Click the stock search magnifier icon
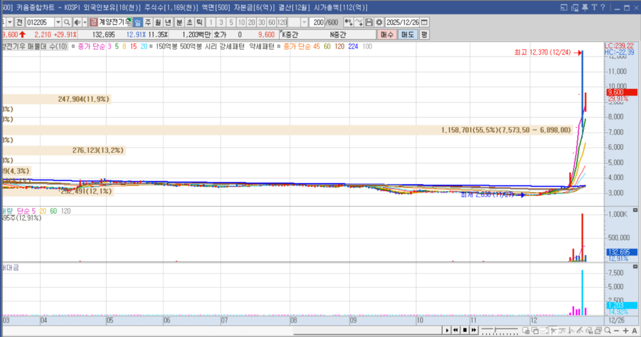The image size is (641, 337). tap(66, 22)
